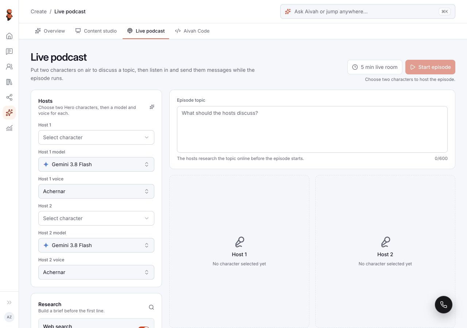Click "The hosts research the topic online" hint text

tap(240, 159)
